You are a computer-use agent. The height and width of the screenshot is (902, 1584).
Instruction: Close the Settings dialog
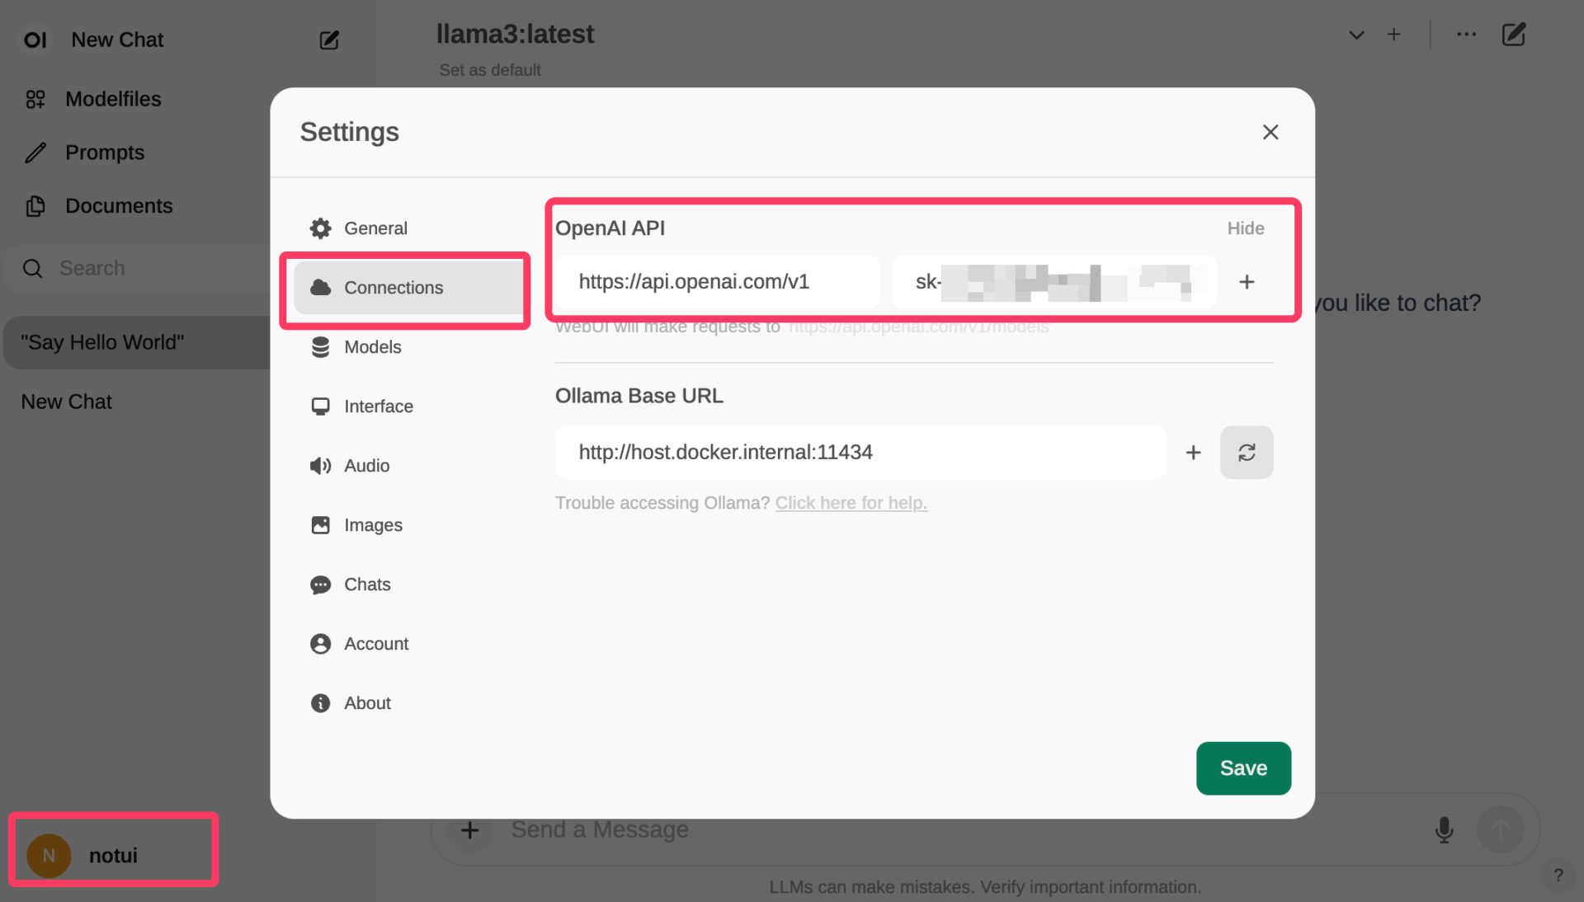tap(1270, 132)
